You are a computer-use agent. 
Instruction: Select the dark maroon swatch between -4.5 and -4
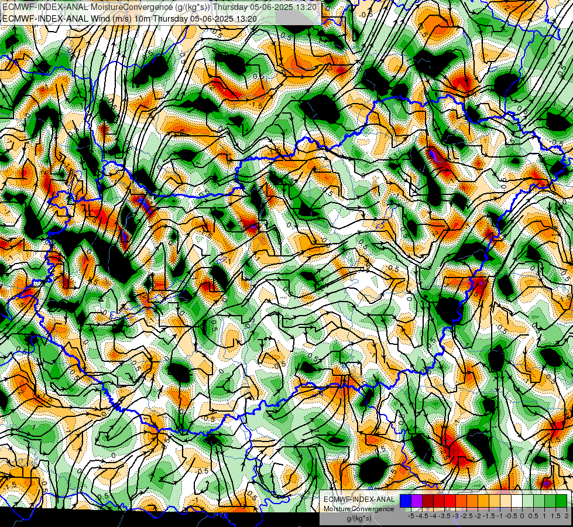(428, 501)
